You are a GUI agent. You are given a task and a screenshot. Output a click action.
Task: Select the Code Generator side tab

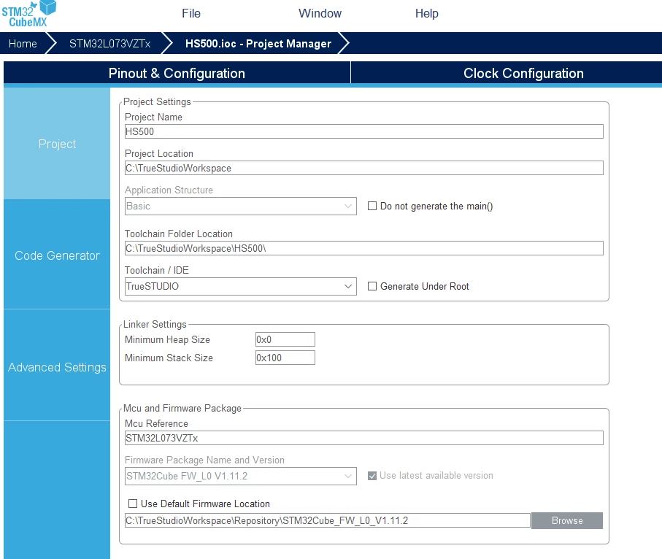(x=57, y=255)
